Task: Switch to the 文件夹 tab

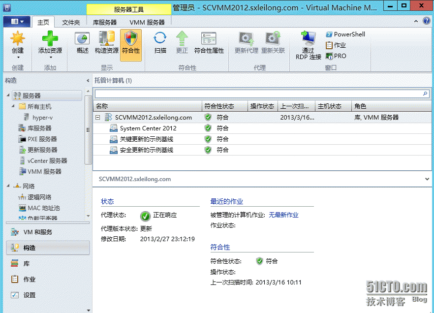Action: [71, 22]
